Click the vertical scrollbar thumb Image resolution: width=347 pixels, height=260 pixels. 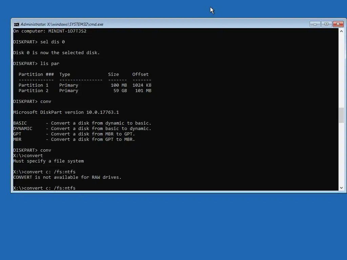[x=341, y=115]
